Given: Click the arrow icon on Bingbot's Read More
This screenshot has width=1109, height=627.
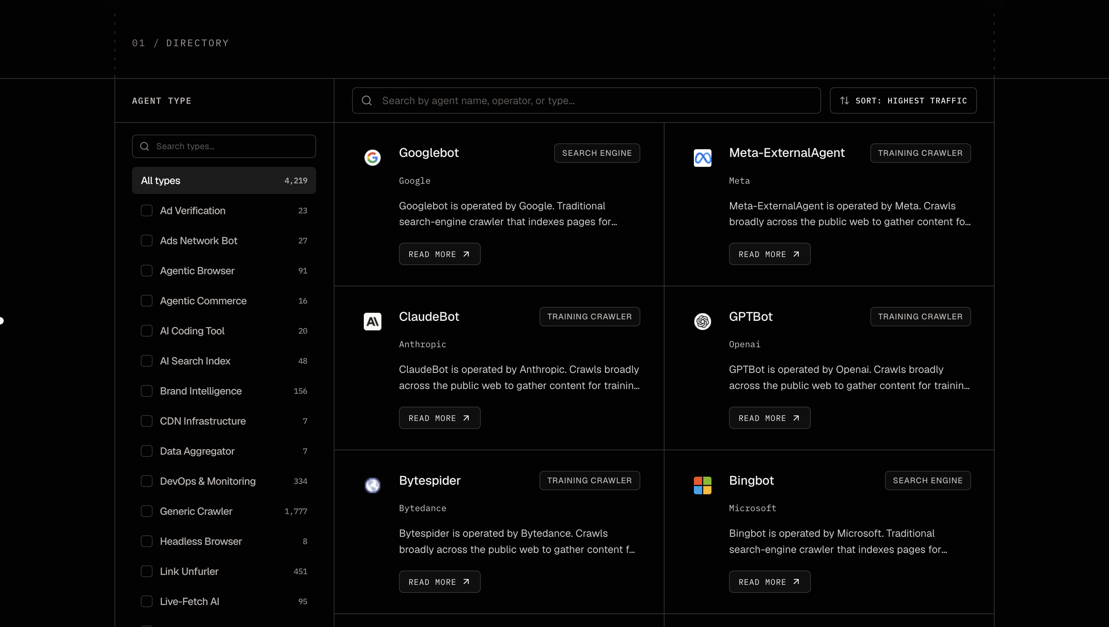Looking at the screenshot, I should 796,582.
